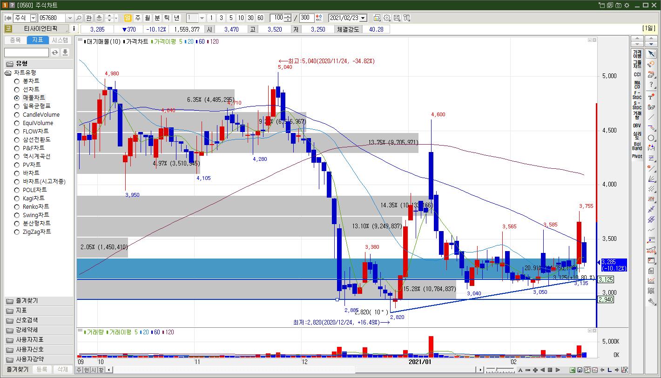This screenshot has width=661, height=378.
Task: Click the Bol Band indicator button
Action: click(637, 146)
